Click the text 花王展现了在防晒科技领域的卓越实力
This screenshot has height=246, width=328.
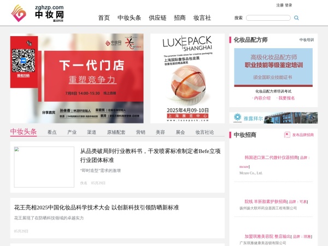pyautogui.click(x=49, y=218)
